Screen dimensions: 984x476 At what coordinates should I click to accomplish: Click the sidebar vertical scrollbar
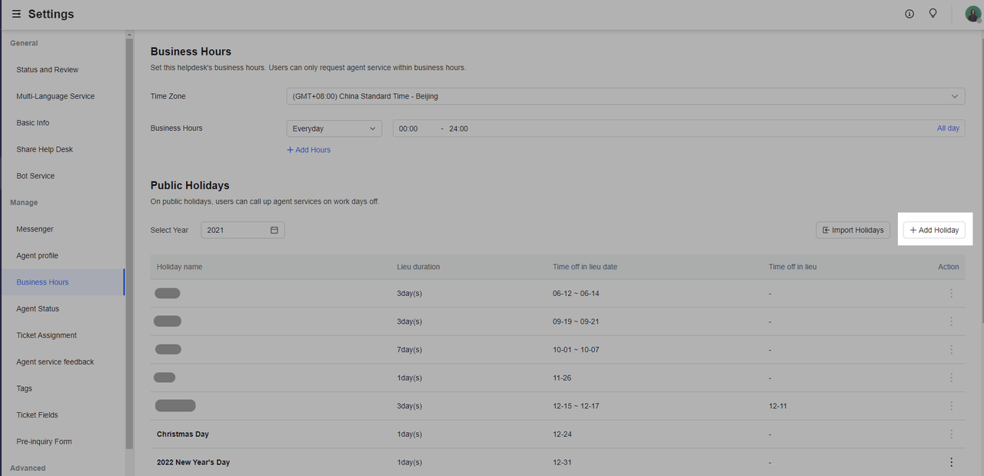pos(129,231)
